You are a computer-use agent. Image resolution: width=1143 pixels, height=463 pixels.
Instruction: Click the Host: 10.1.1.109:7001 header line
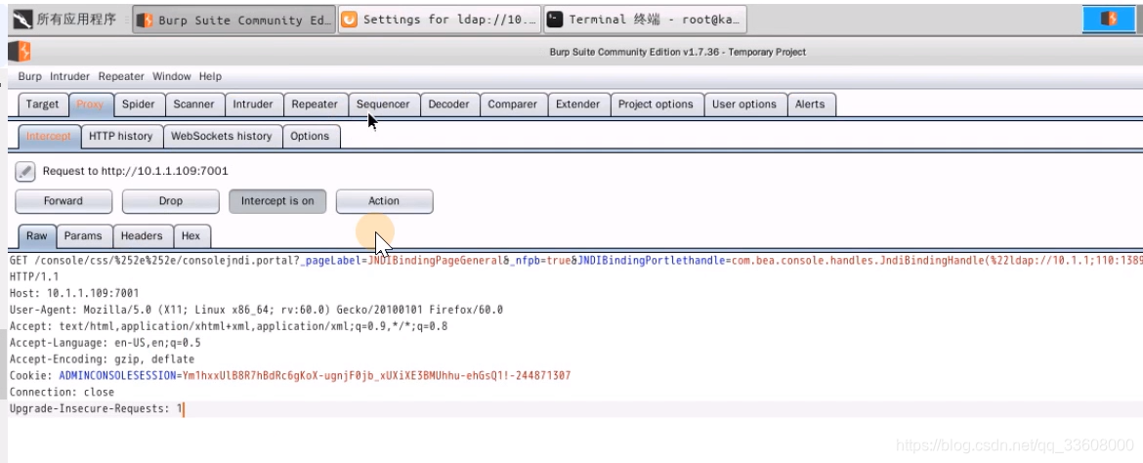point(74,294)
